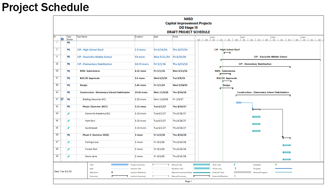The image size is (329, 188).
Task: Select "RIDE- Submissions" in the task list
Action: [90, 71]
